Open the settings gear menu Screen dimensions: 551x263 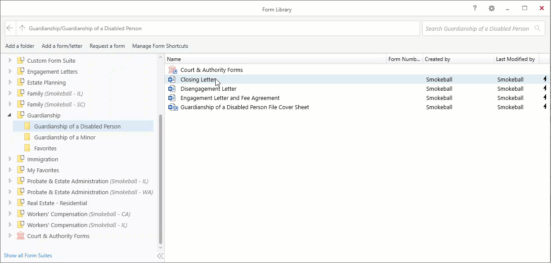point(491,8)
